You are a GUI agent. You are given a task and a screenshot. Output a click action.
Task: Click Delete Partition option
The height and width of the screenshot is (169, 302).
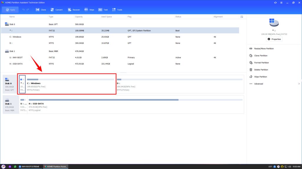coord(261,70)
